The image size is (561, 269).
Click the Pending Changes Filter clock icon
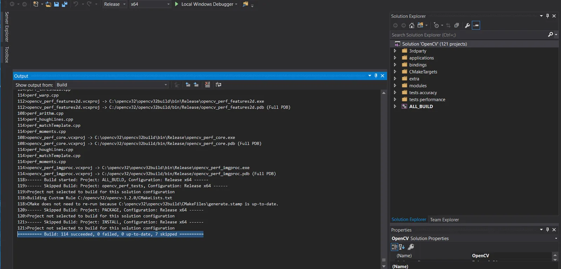pyautogui.click(x=436, y=25)
